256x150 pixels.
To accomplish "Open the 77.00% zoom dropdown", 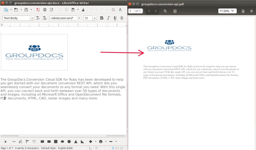I will [x=227, y=11].
